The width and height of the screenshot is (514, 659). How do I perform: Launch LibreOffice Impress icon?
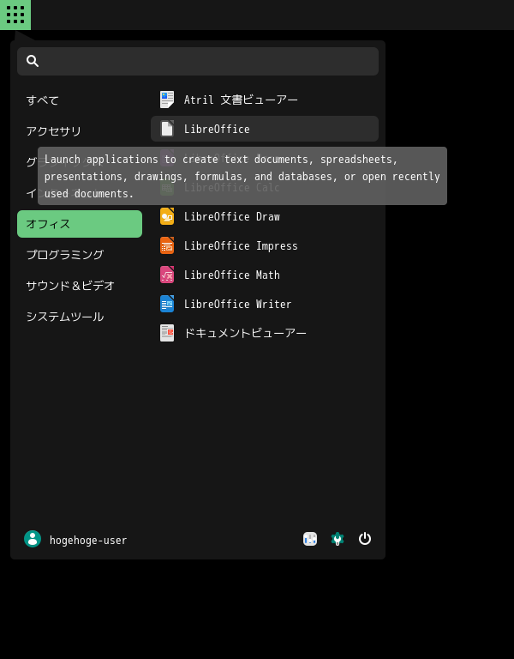[x=167, y=245]
